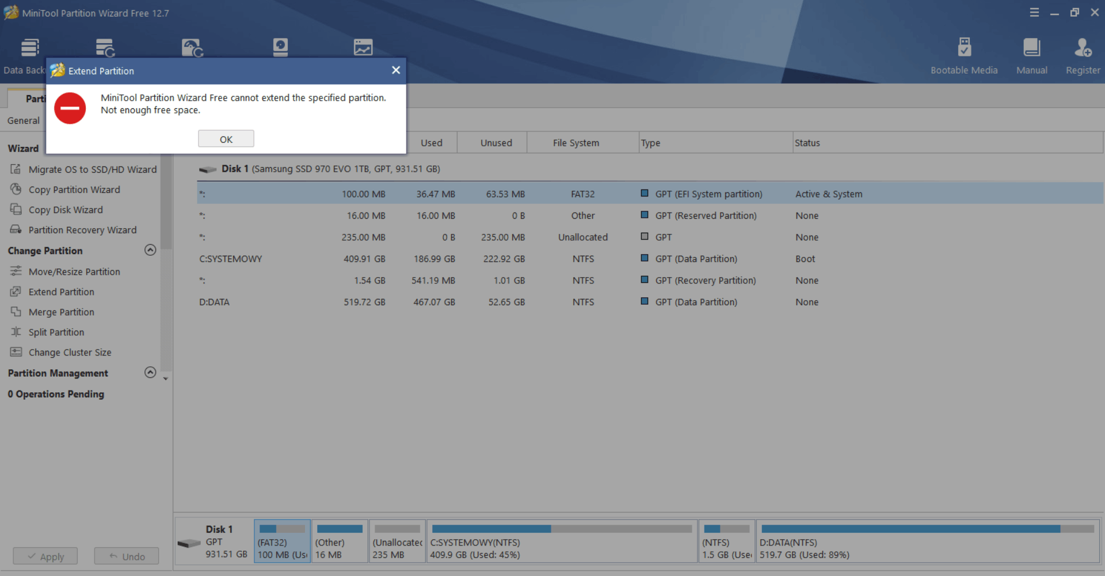Select the C:SYSTEMOWY partition row
Viewport: 1105px width, 576px height.
650,259
